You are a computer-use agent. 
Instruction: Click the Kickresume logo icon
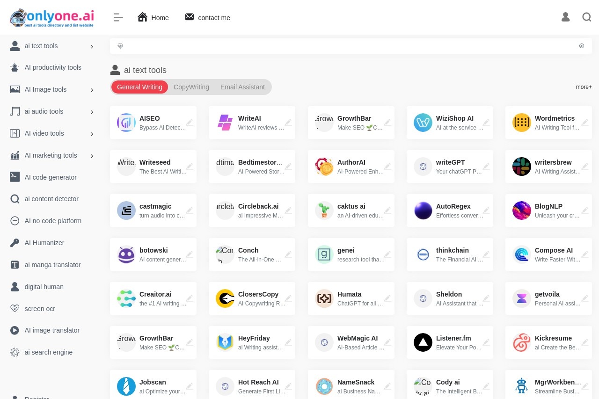(x=522, y=342)
